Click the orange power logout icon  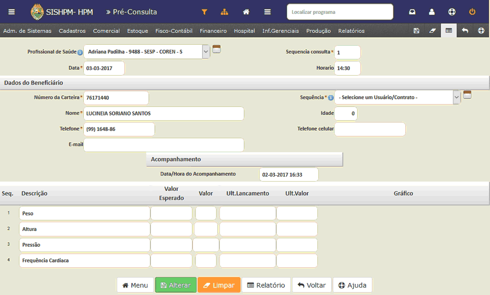point(472,12)
